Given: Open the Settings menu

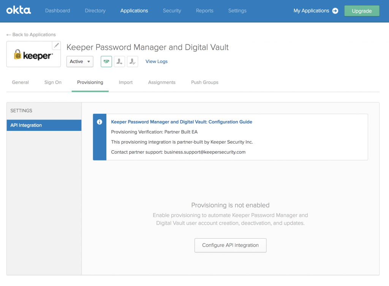Looking at the screenshot, I should pyautogui.click(x=237, y=11).
